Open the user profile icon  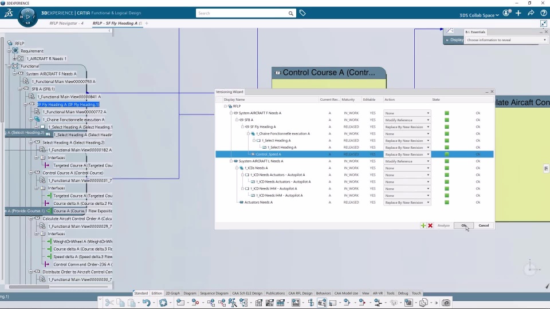point(506,13)
